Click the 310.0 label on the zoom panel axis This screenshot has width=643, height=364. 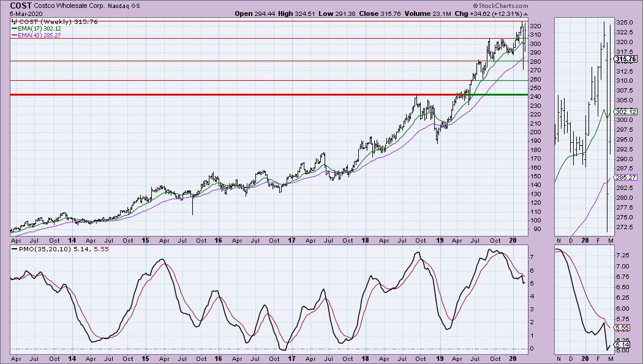[624, 81]
